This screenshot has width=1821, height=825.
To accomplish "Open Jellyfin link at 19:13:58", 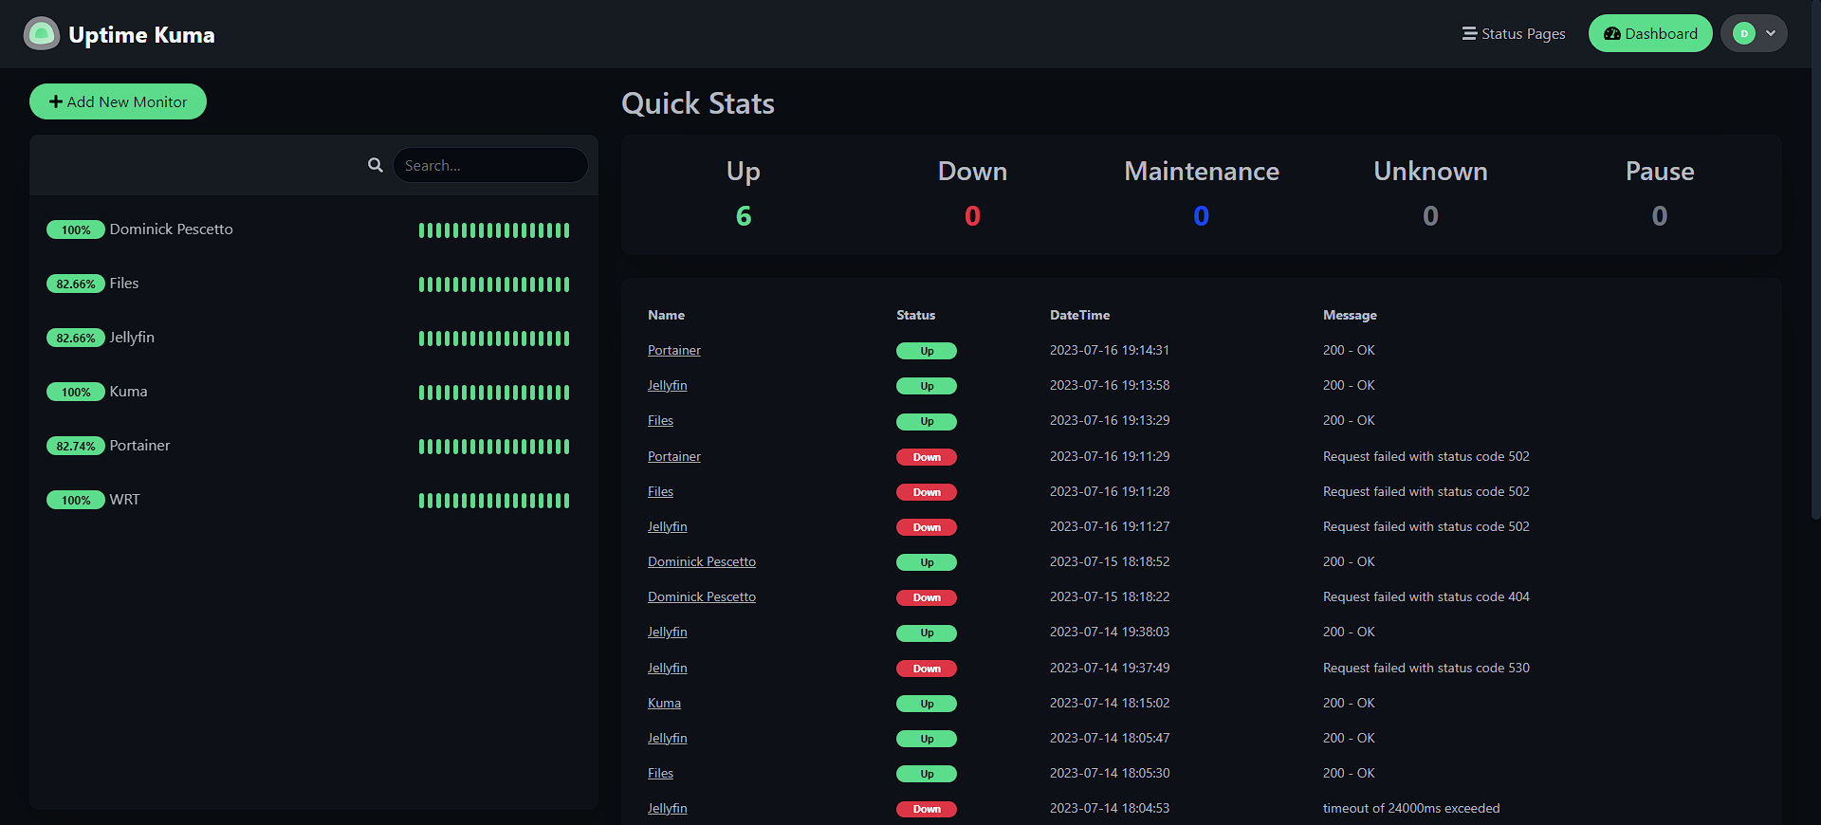I will coord(668,385).
